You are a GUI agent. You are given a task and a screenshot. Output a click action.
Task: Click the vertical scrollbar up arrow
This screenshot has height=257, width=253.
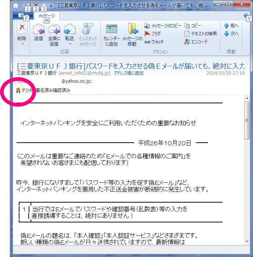click(x=247, y=98)
